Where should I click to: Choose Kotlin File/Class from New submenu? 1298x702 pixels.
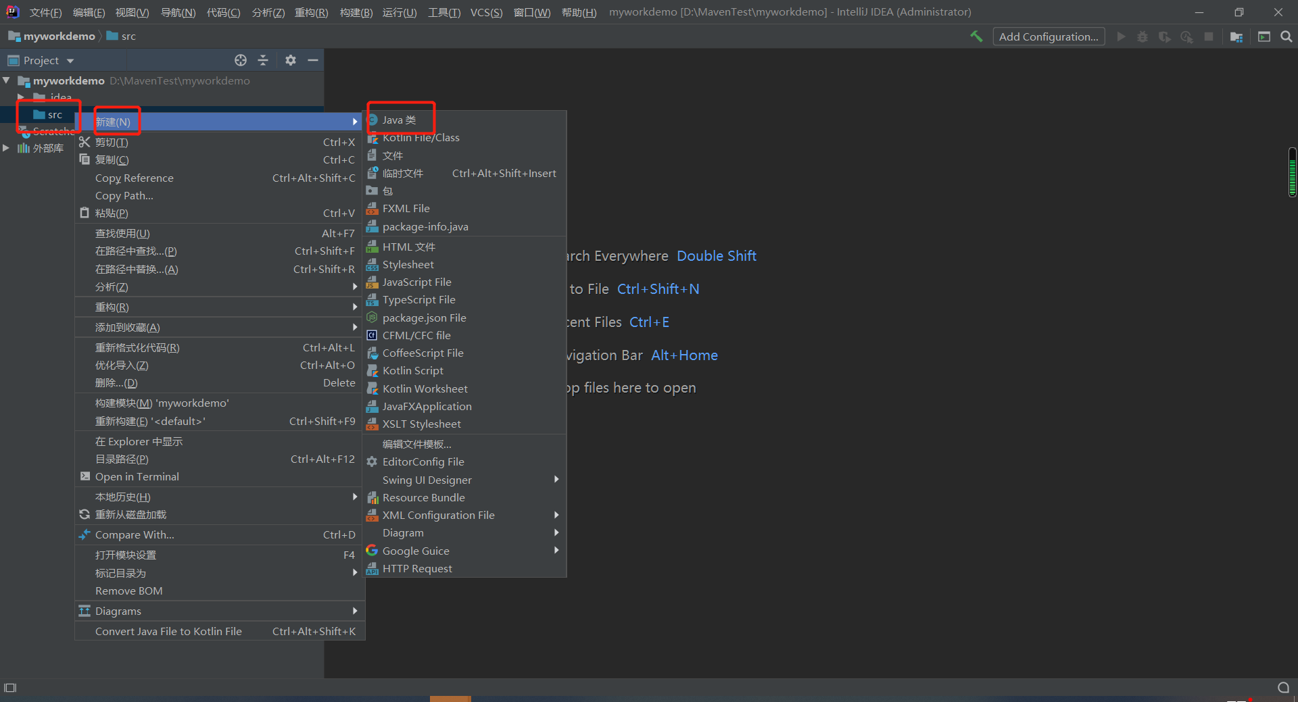tap(465, 138)
